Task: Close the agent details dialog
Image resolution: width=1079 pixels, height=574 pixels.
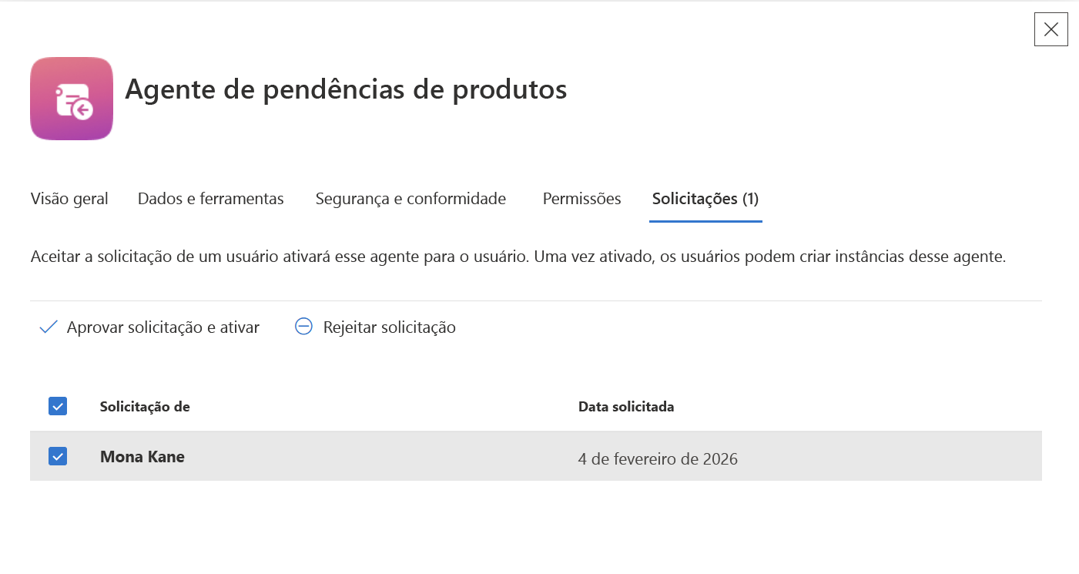Action: click(1051, 29)
